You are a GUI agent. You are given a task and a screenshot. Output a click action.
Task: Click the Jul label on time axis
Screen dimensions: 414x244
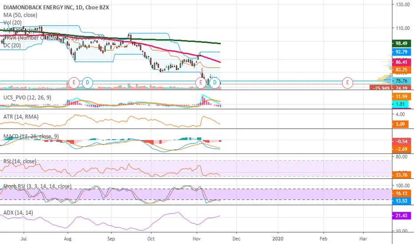coord(24,239)
